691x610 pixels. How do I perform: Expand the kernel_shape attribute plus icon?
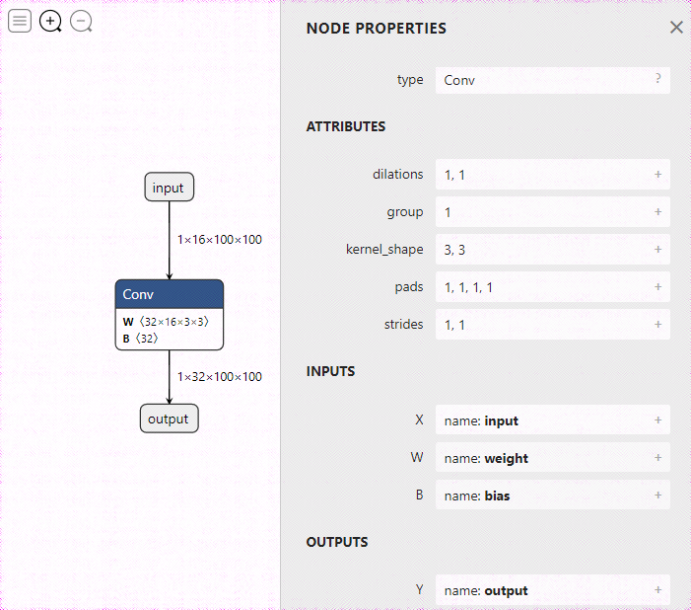657,249
